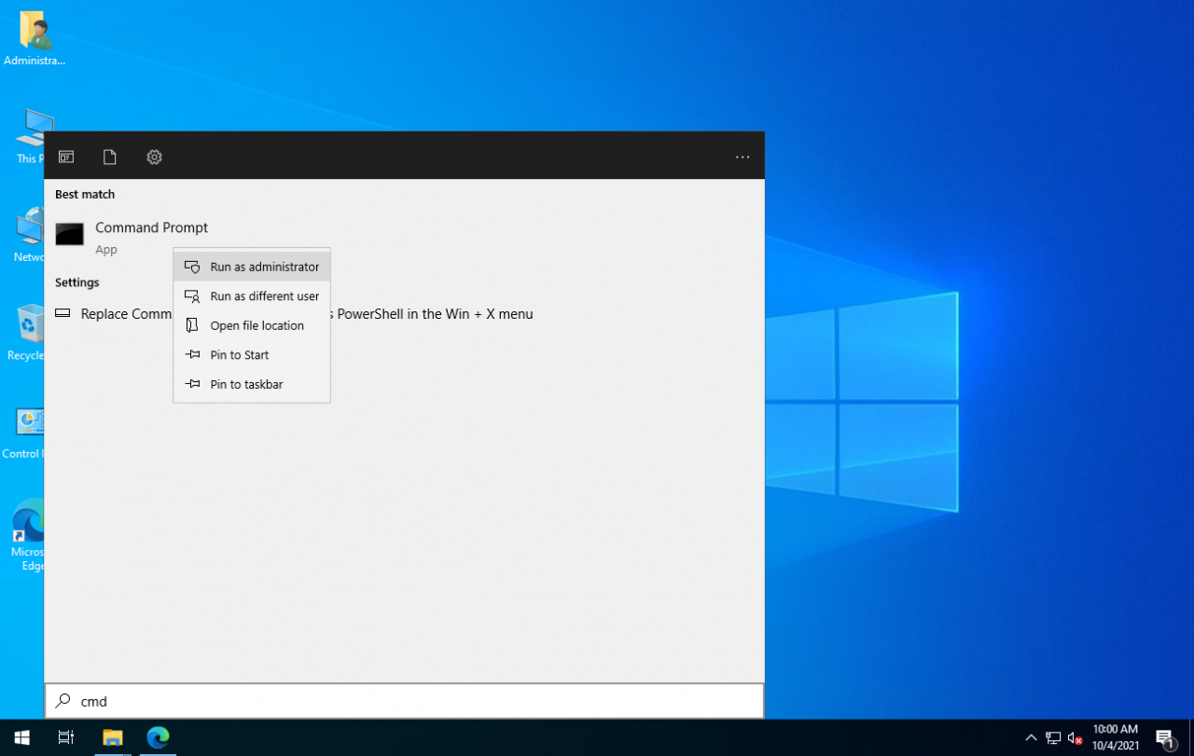This screenshot has height=756, width=1194.
Task: Run Command Prompt as administrator
Action: pyautogui.click(x=251, y=266)
